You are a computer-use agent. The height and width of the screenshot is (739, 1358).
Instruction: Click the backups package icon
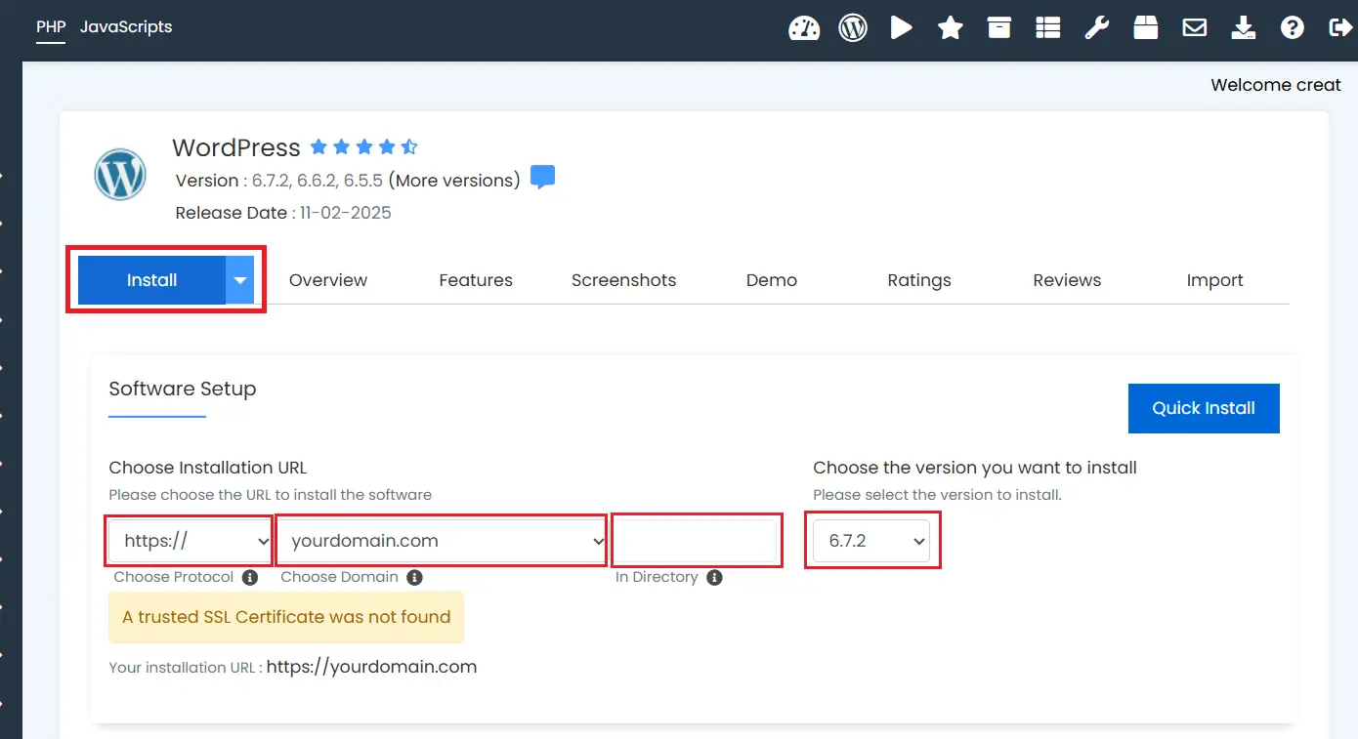pyautogui.click(x=1145, y=28)
